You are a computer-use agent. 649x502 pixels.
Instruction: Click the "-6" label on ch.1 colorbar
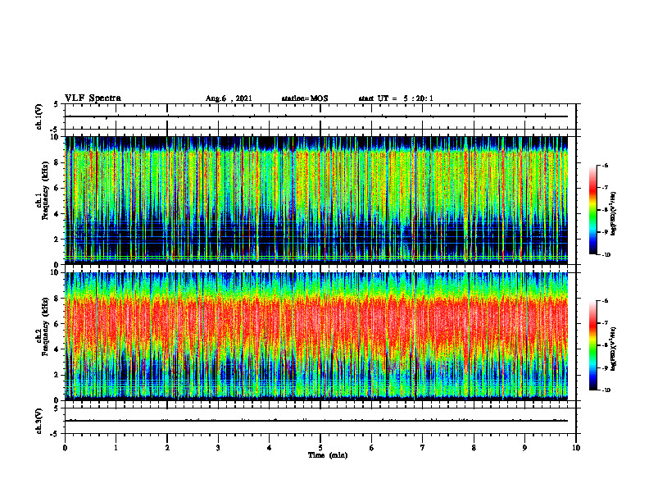(605, 166)
